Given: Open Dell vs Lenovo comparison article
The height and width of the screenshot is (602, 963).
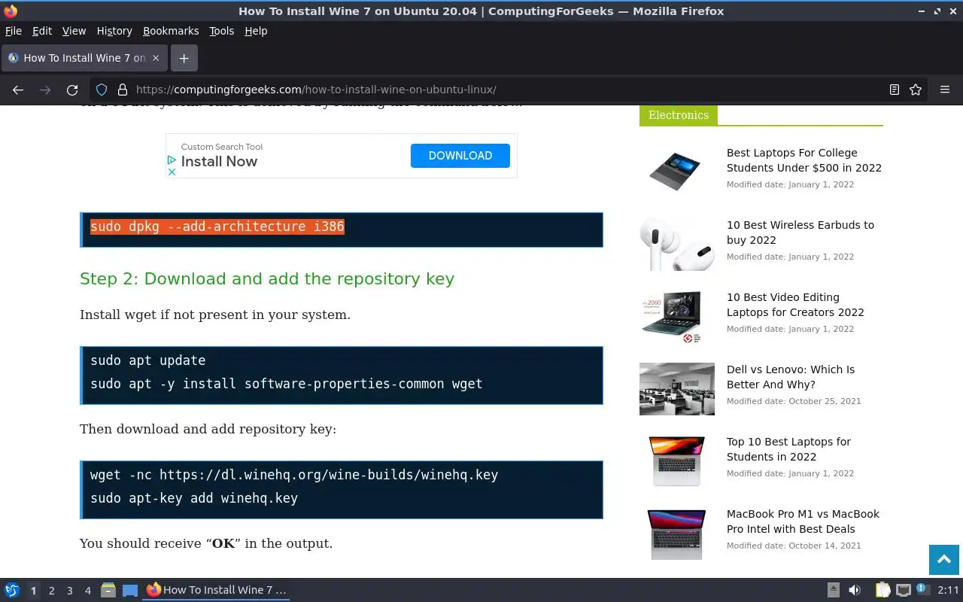Looking at the screenshot, I should coord(791,377).
